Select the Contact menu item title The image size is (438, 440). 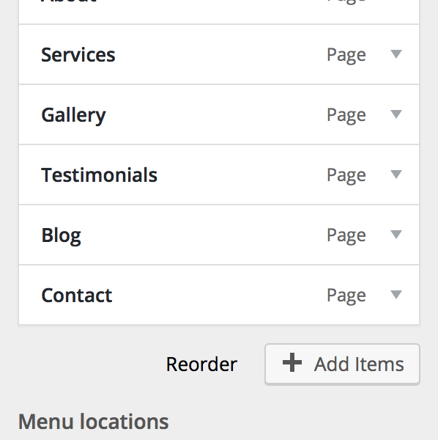coord(76,296)
